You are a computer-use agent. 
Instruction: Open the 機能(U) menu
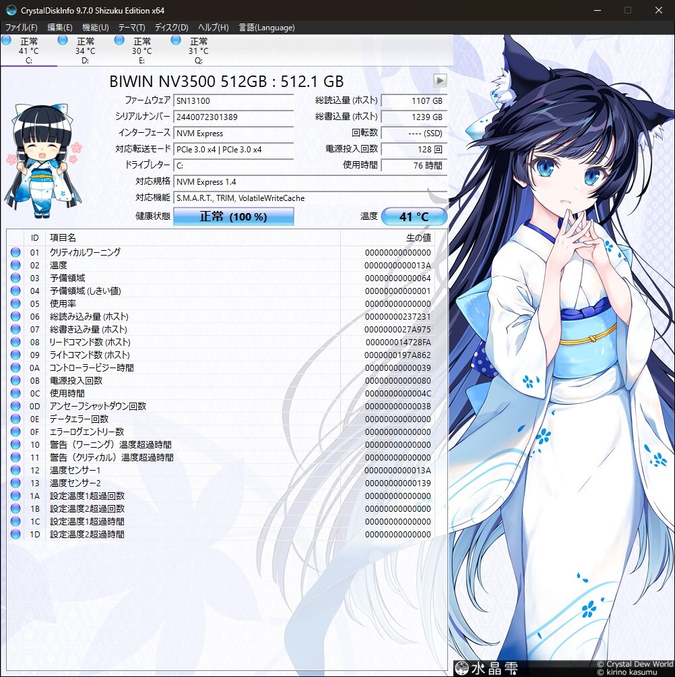[95, 28]
